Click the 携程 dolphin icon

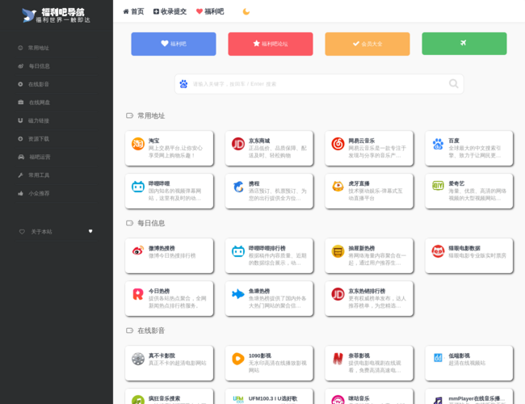click(x=238, y=187)
